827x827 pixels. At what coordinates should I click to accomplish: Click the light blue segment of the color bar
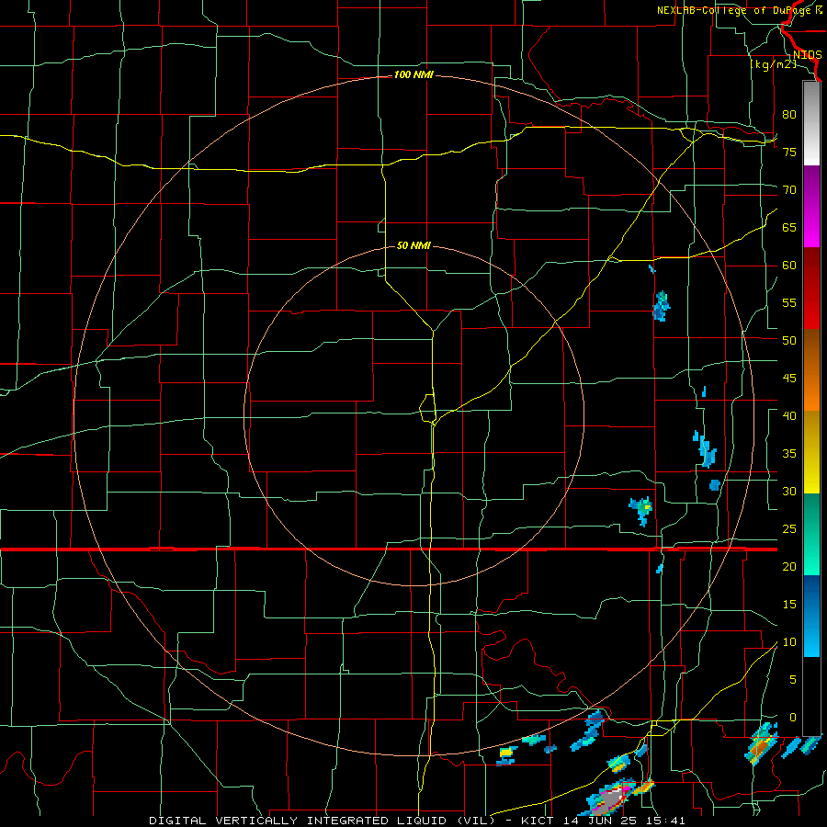[x=811, y=616]
